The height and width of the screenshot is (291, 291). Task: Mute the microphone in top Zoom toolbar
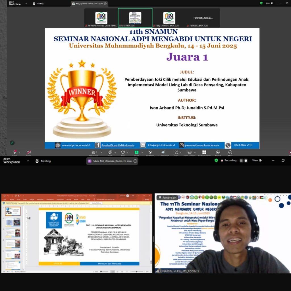15,152
